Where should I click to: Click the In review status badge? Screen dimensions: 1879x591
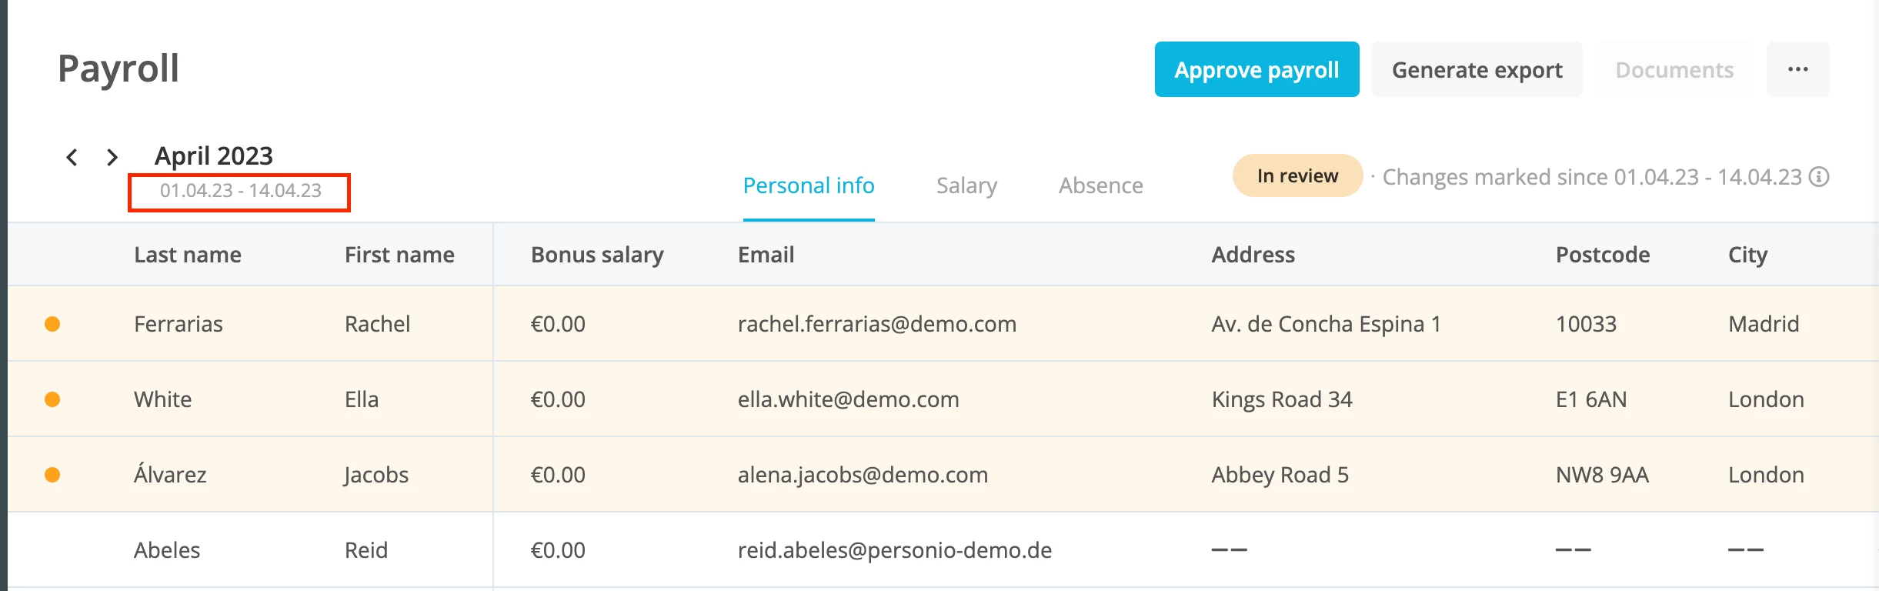[1297, 175]
